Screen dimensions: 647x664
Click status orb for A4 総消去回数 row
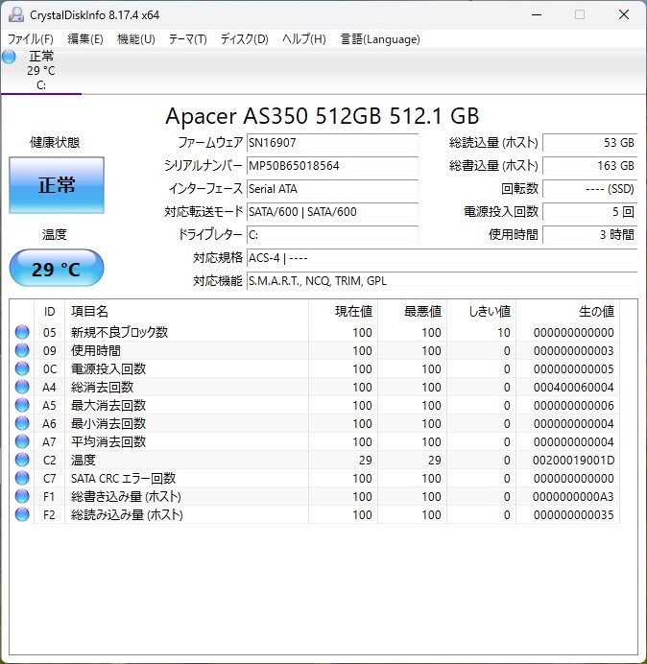[22, 388]
